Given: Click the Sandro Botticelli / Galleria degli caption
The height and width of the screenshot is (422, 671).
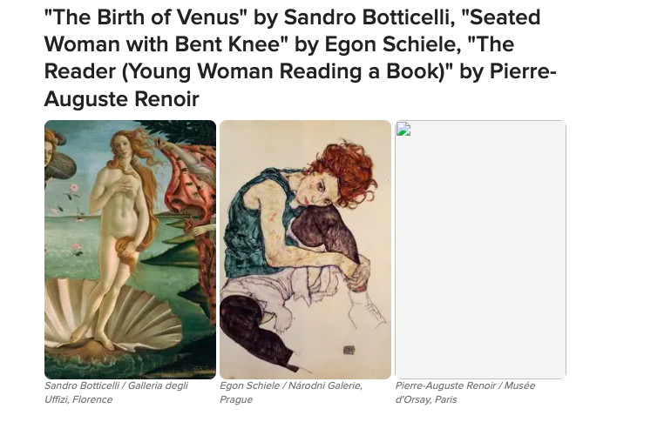Looking at the screenshot, I should (x=117, y=385).
